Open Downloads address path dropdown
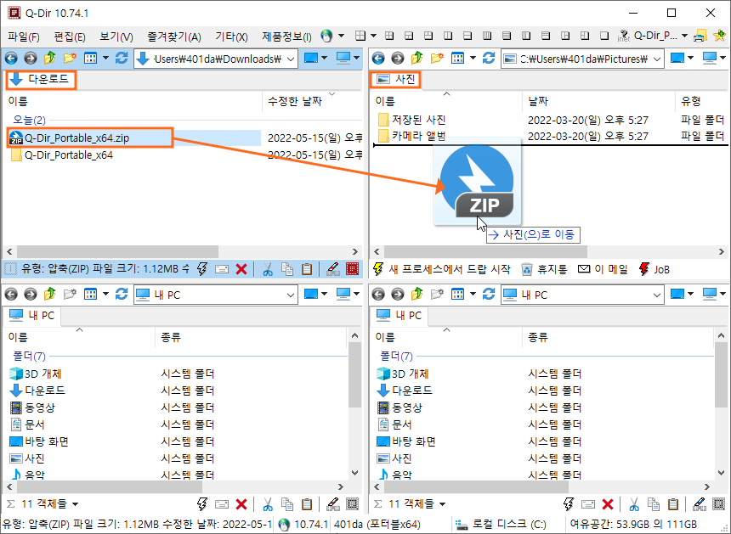The image size is (731, 534). (x=291, y=59)
